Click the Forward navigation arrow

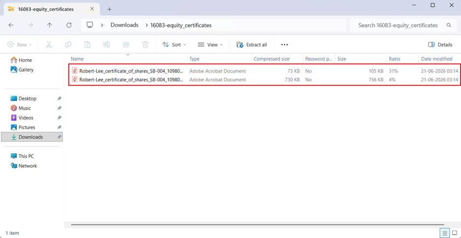(30, 25)
